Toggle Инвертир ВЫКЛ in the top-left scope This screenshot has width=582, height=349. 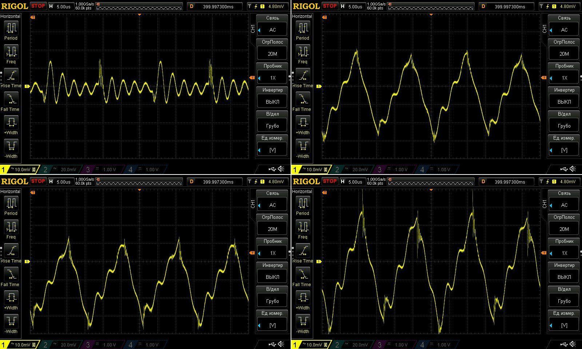tap(272, 102)
